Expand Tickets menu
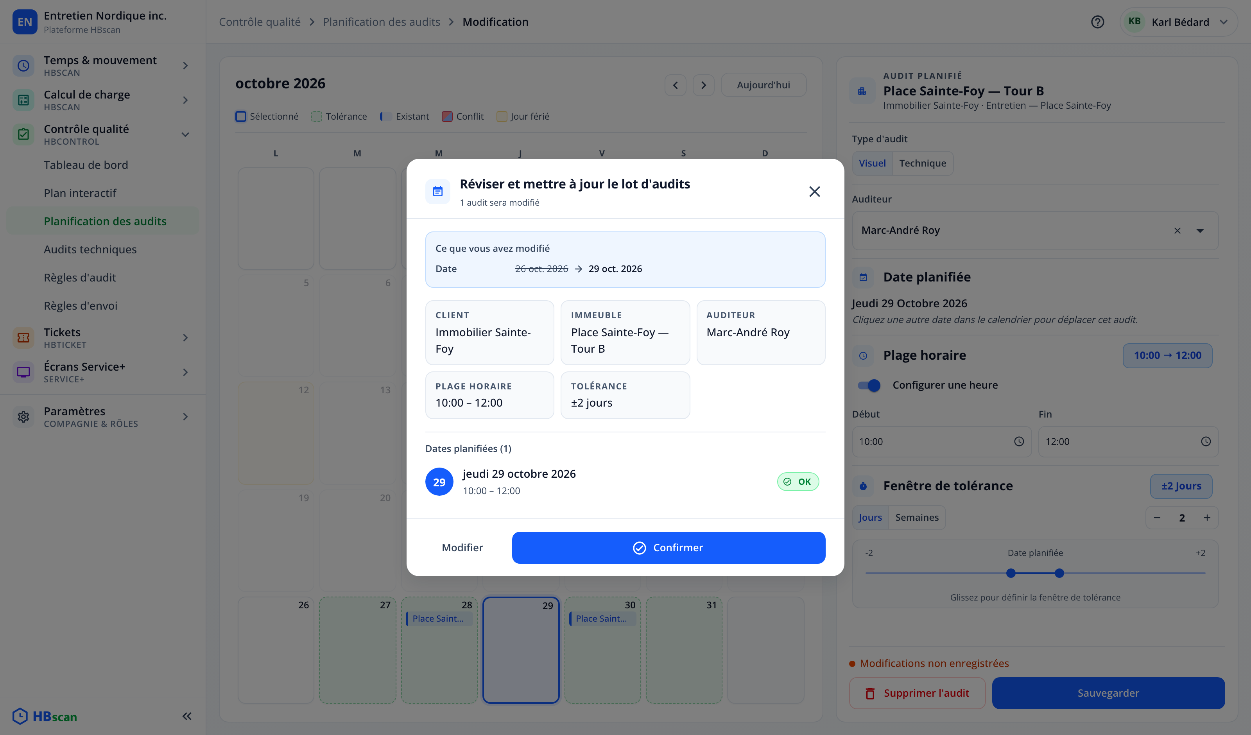The height and width of the screenshot is (735, 1251). [103, 338]
